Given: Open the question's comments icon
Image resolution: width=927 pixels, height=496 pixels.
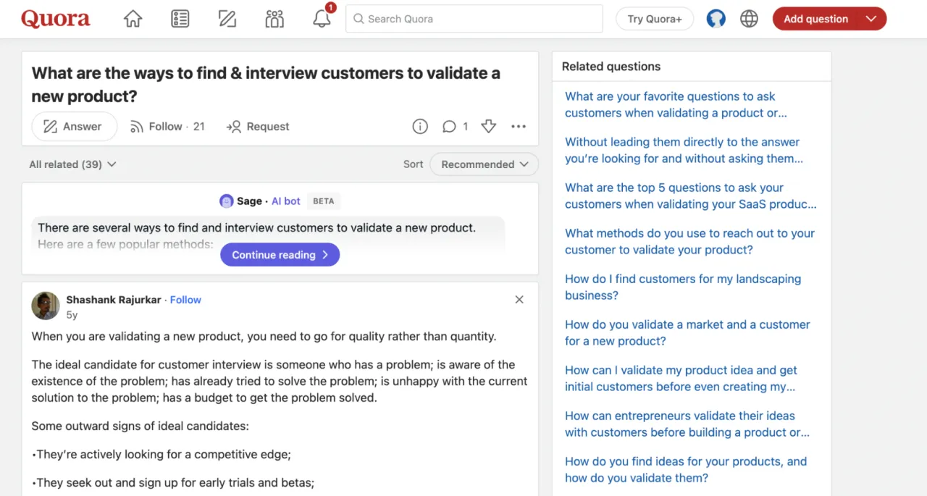Looking at the screenshot, I should [450, 126].
